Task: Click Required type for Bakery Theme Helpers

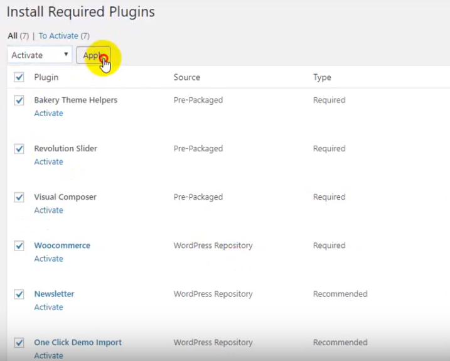Action: (329, 100)
